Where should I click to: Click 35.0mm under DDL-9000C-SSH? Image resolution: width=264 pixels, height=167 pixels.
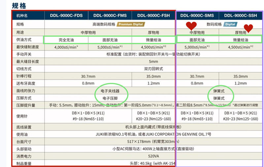pos(241,76)
